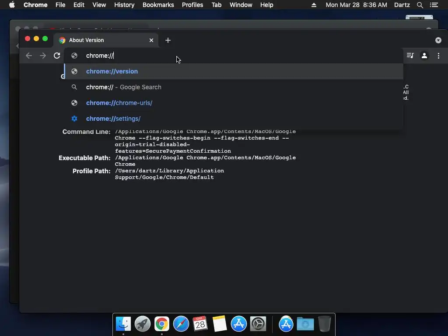
Task: Open the View menu
Action: click(99, 5)
